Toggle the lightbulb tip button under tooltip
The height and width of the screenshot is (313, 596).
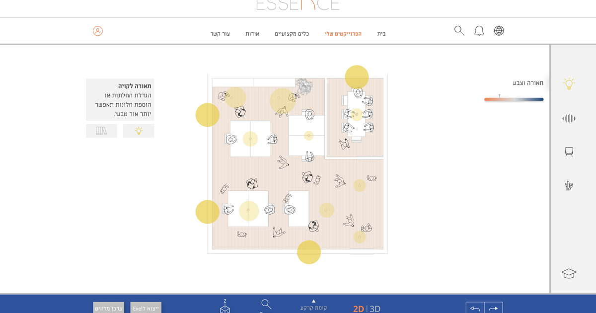point(139,131)
